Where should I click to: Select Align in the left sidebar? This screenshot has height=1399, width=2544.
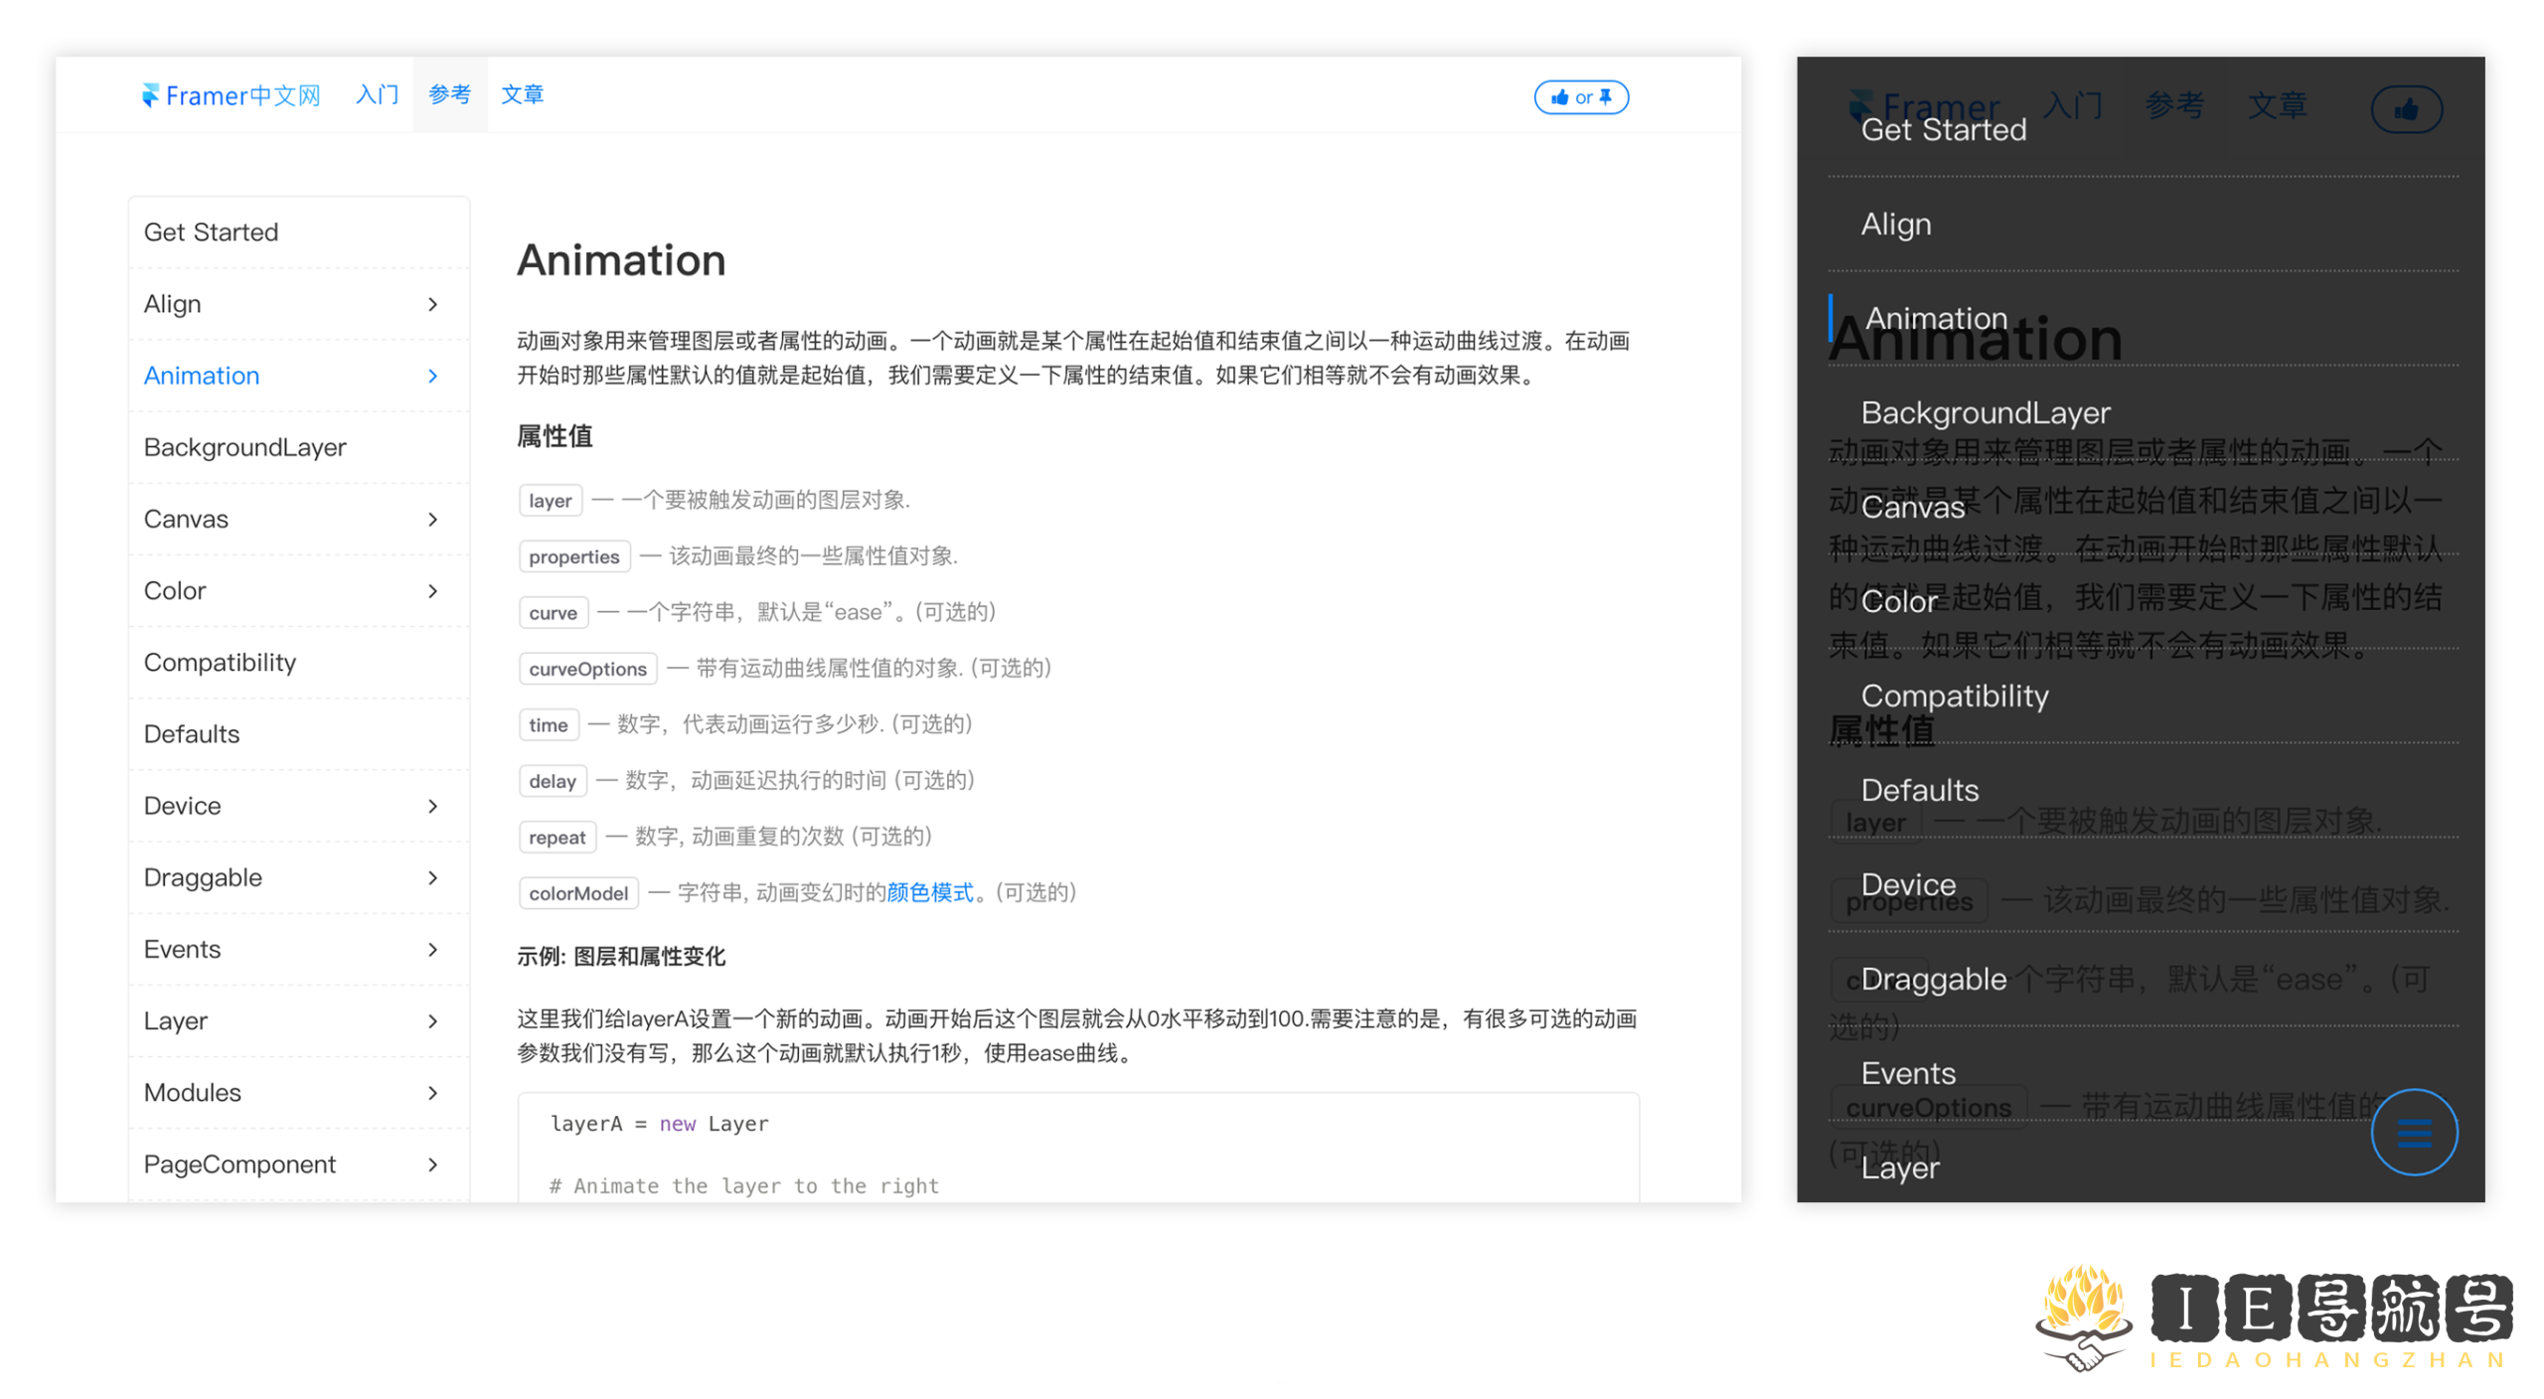(298, 304)
